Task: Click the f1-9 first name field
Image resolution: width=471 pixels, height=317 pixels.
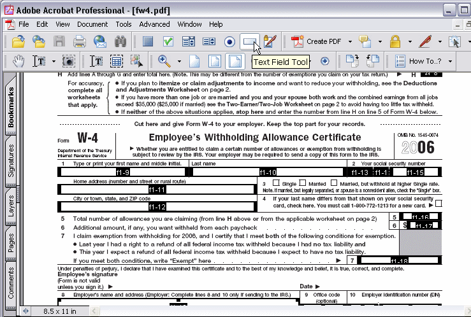Action: coord(123,172)
